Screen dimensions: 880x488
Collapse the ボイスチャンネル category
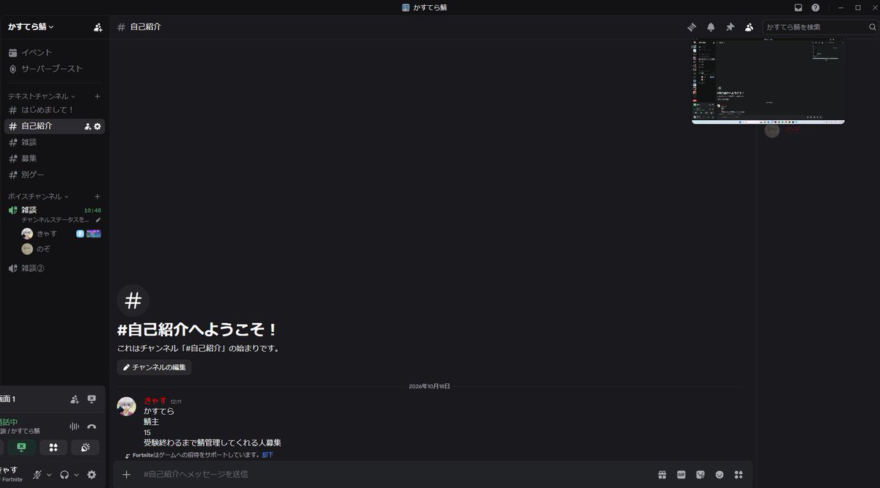coord(38,196)
